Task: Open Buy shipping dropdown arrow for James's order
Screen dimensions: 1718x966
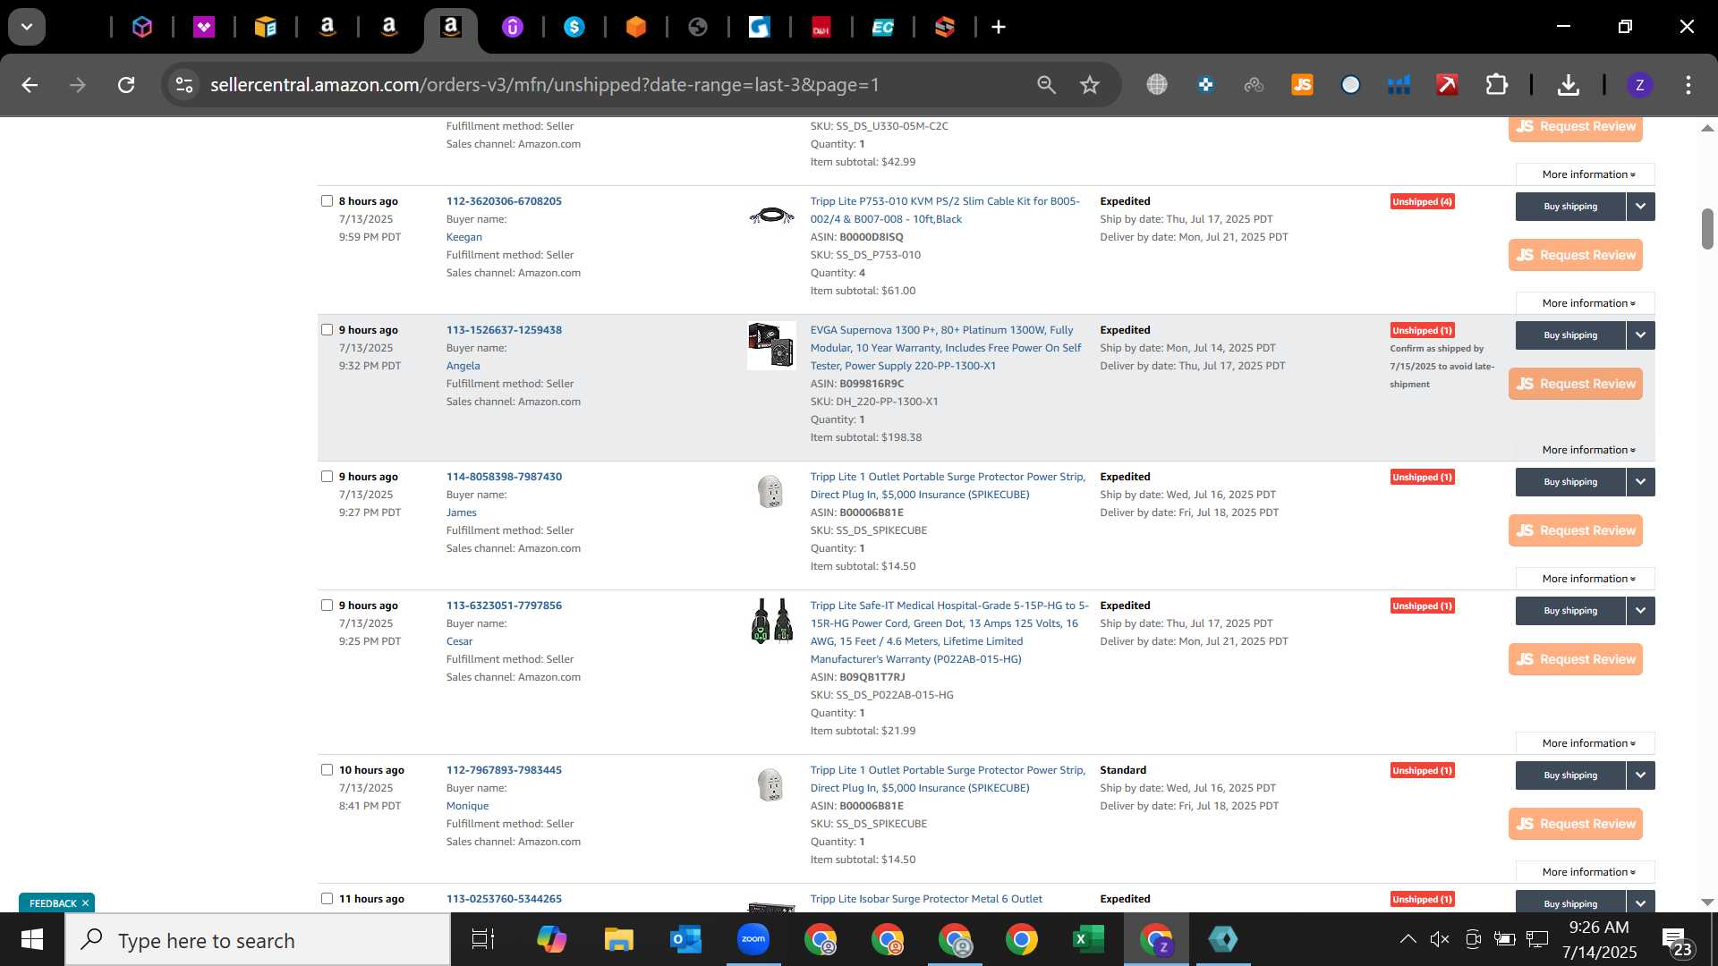Action: point(1640,482)
